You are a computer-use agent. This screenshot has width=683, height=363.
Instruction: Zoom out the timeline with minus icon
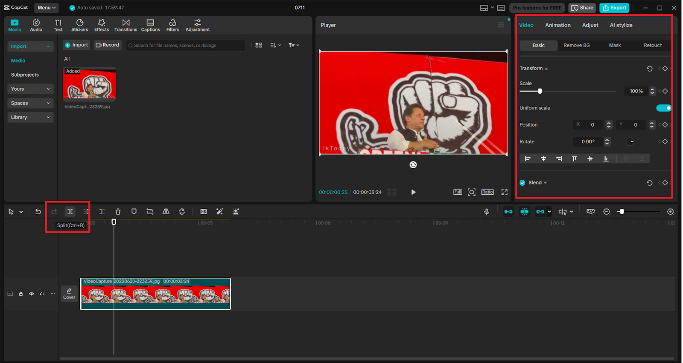tap(607, 212)
